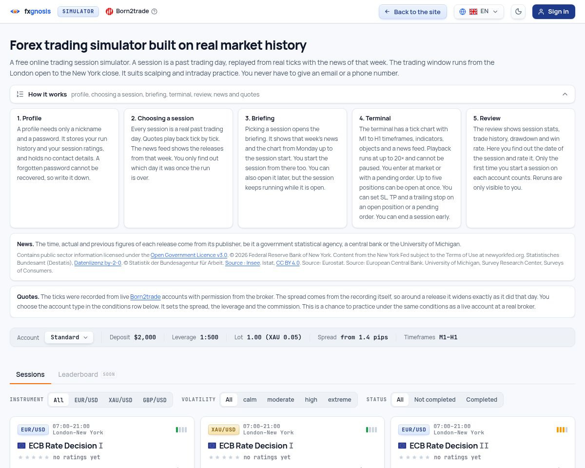Viewport: 585px width, 468px height.
Task: Open the CC BY 4.0 licence link
Action: tap(288, 263)
